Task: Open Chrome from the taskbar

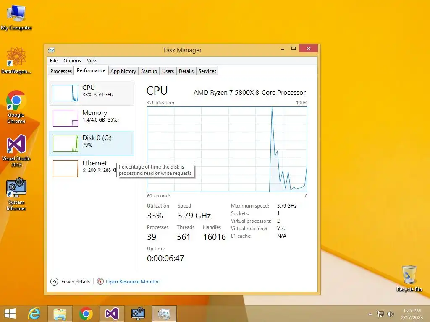Action: tap(86, 314)
